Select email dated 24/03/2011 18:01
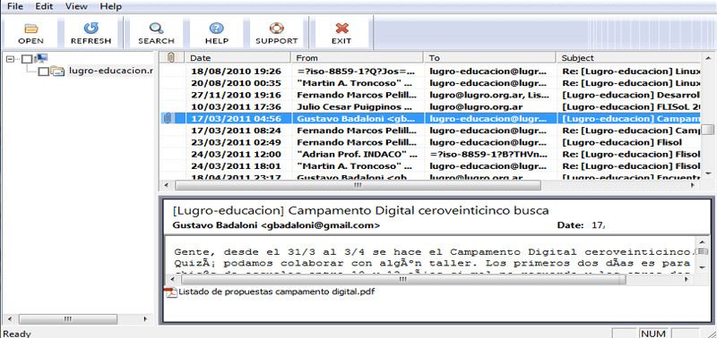Viewport: 717px width, 338px height. (430, 166)
